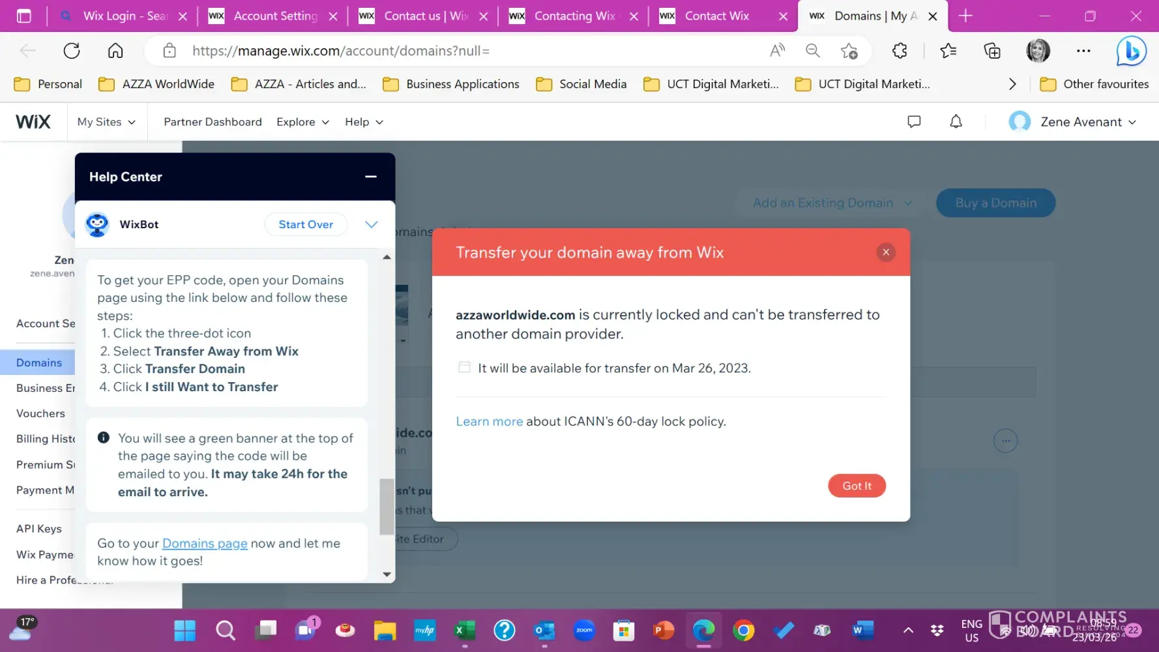Open Other favourites folder
Viewport: 1159px width, 652px height.
point(1094,84)
